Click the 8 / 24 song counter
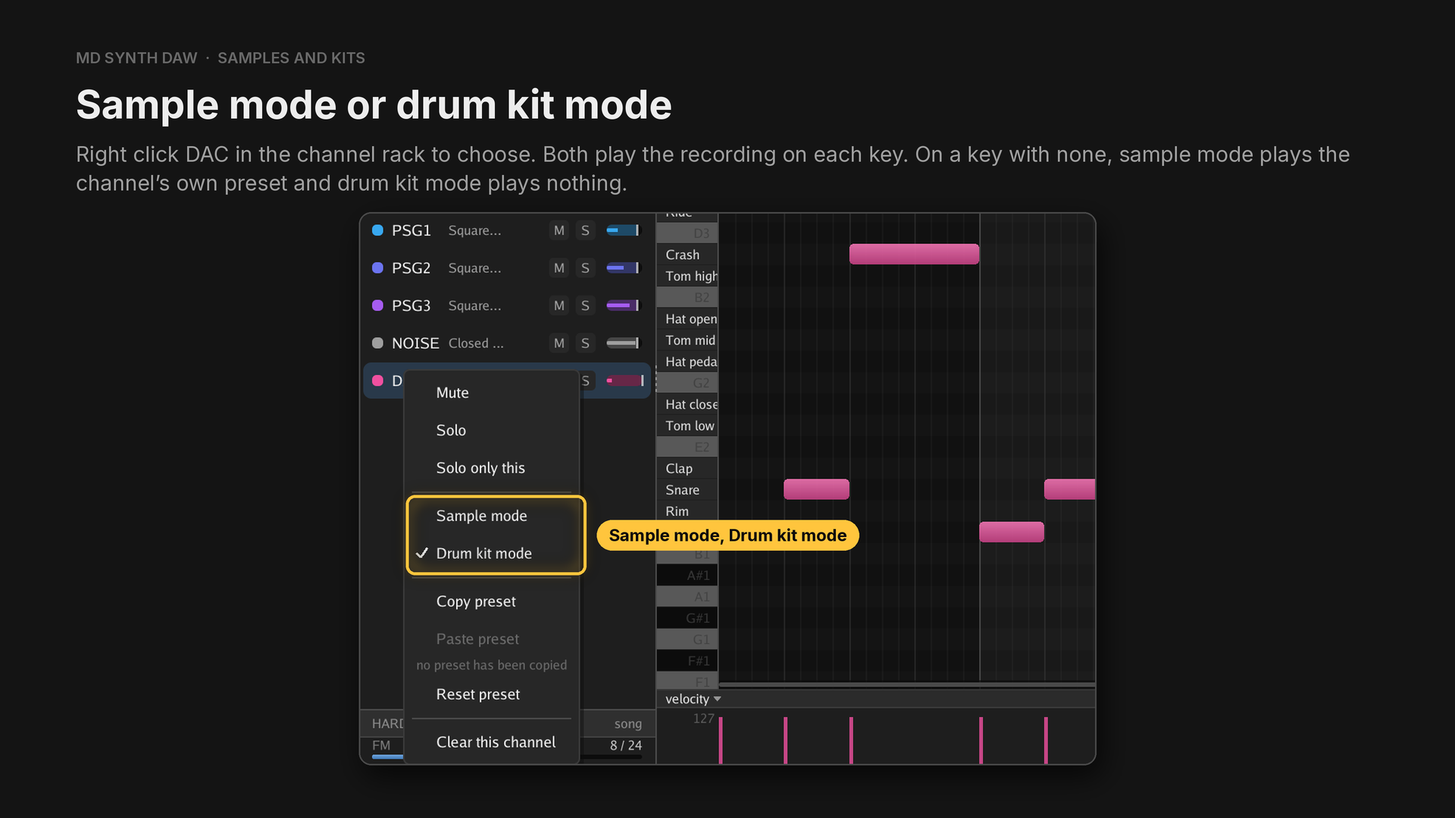1455x818 pixels. (626, 745)
